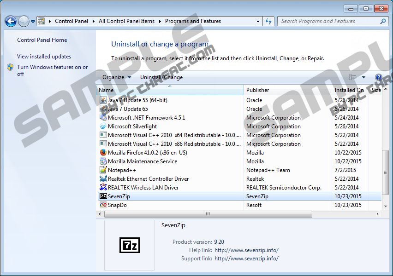Select Notepad++ program name

coord(122,170)
